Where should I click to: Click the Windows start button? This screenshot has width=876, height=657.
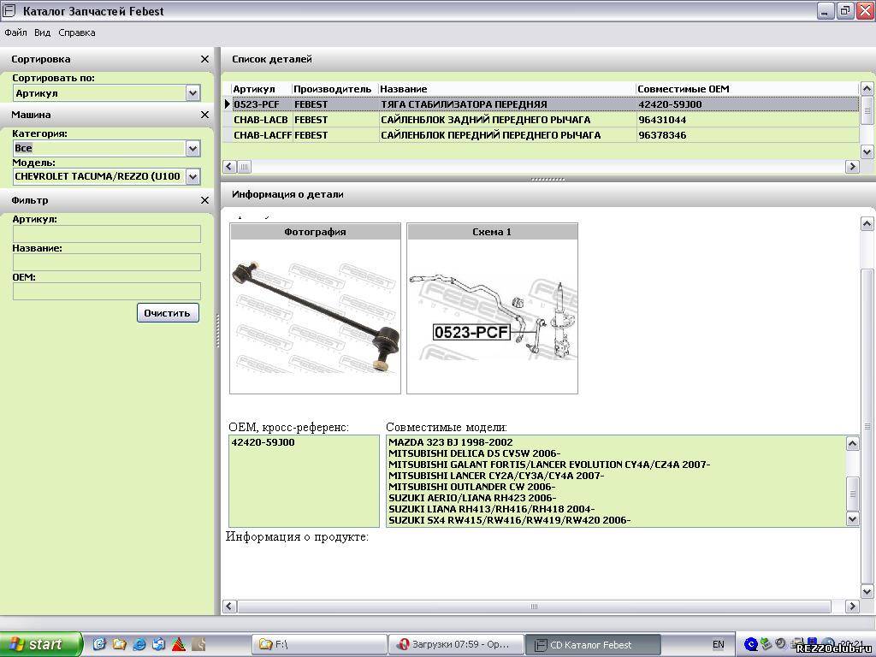tap(40, 644)
